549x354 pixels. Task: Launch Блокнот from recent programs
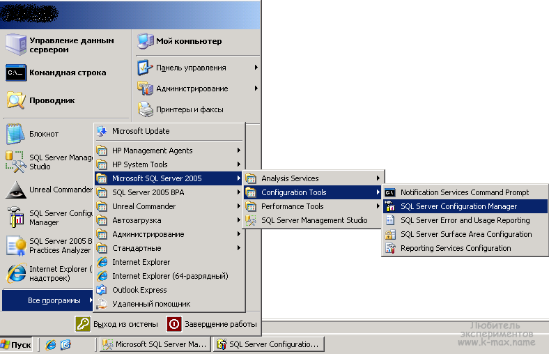coord(48,134)
